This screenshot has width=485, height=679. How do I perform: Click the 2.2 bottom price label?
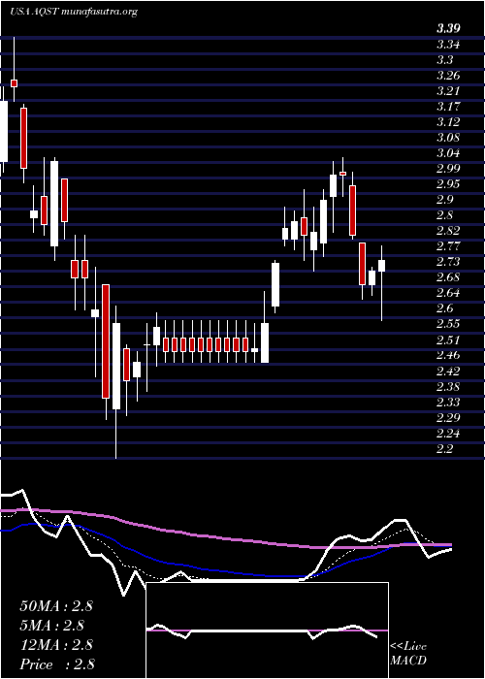445,449
